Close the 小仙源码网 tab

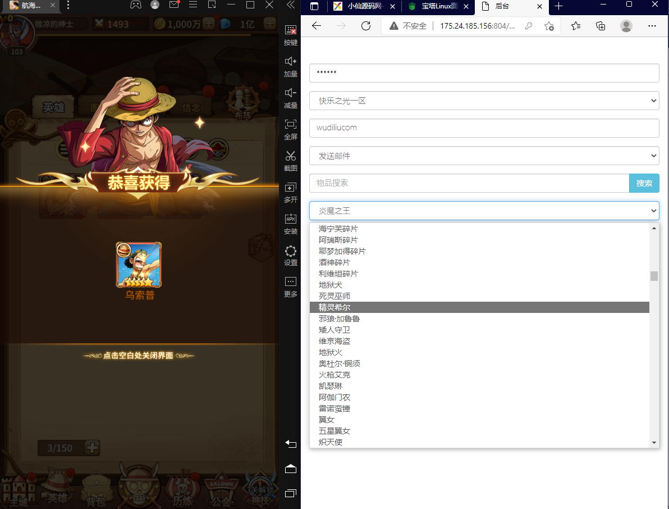392,6
